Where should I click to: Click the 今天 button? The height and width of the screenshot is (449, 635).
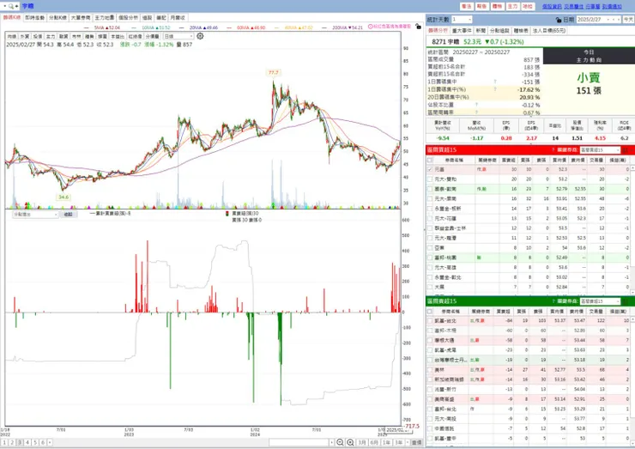point(628,20)
